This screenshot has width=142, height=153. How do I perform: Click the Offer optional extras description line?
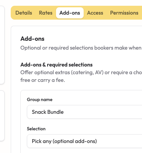coord(81,72)
